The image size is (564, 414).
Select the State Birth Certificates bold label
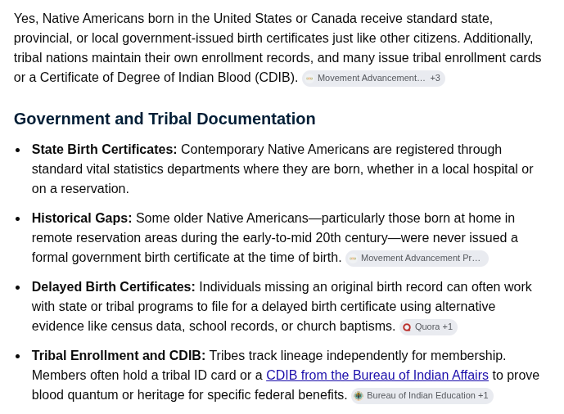tap(104, 150)
